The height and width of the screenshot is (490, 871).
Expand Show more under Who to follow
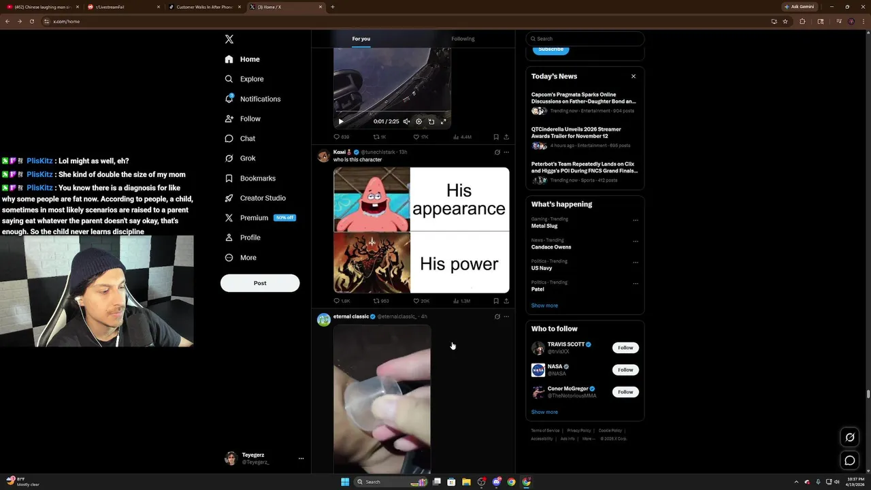[544, 412]
